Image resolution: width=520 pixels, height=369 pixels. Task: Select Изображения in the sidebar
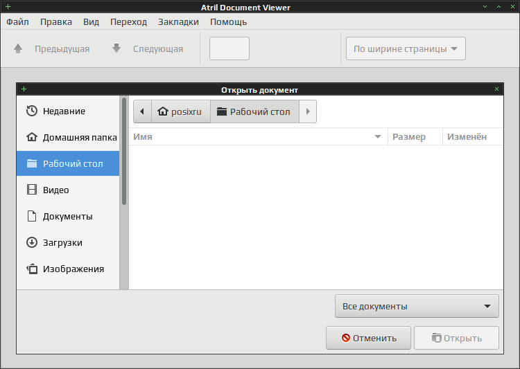point(68,269)
